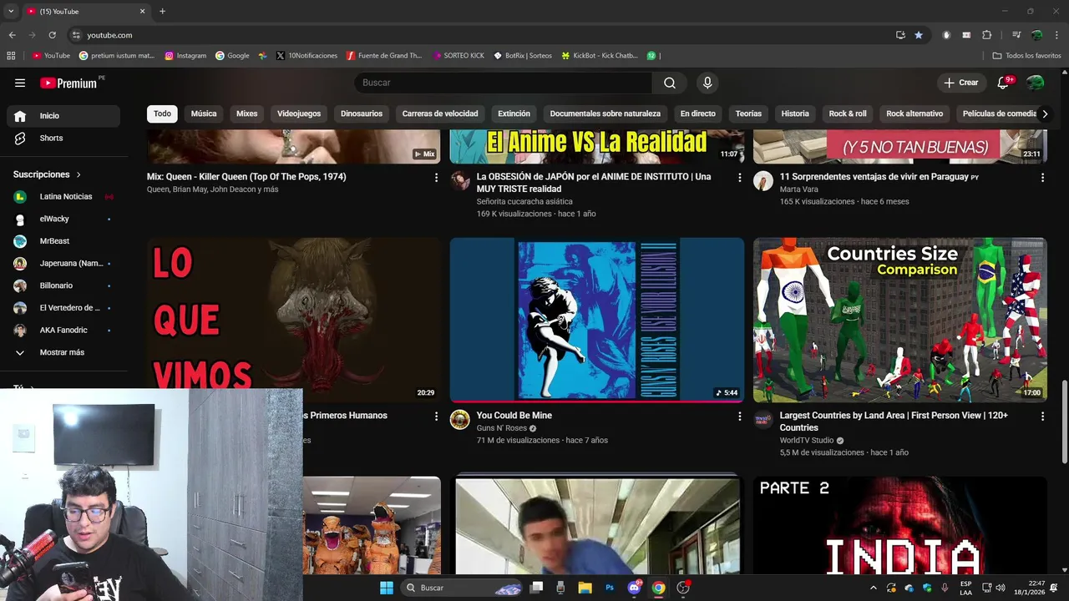Click the YouTube Premium logo
The width and height of the screenshot is (1069, 601).
point(69,83)
